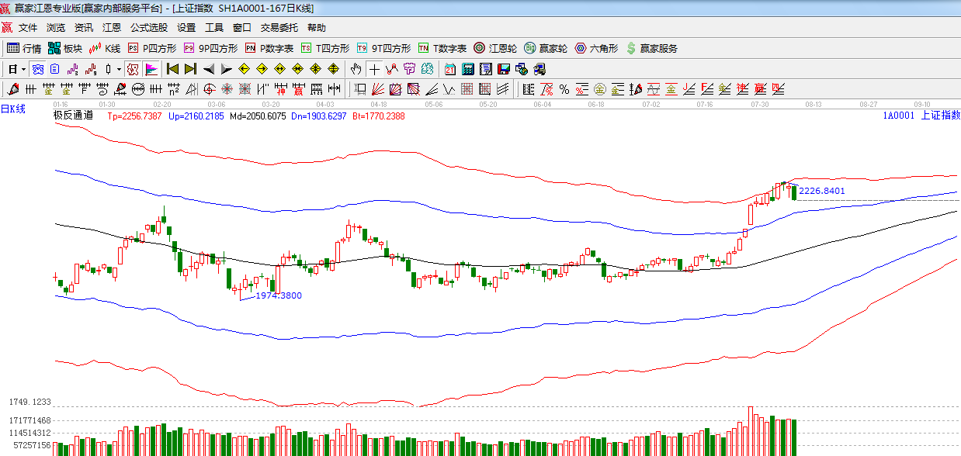The image size is (961, 456).
Task: Open the 公式选股 menu
Action: pyautogui.click(x=148, y=27)
